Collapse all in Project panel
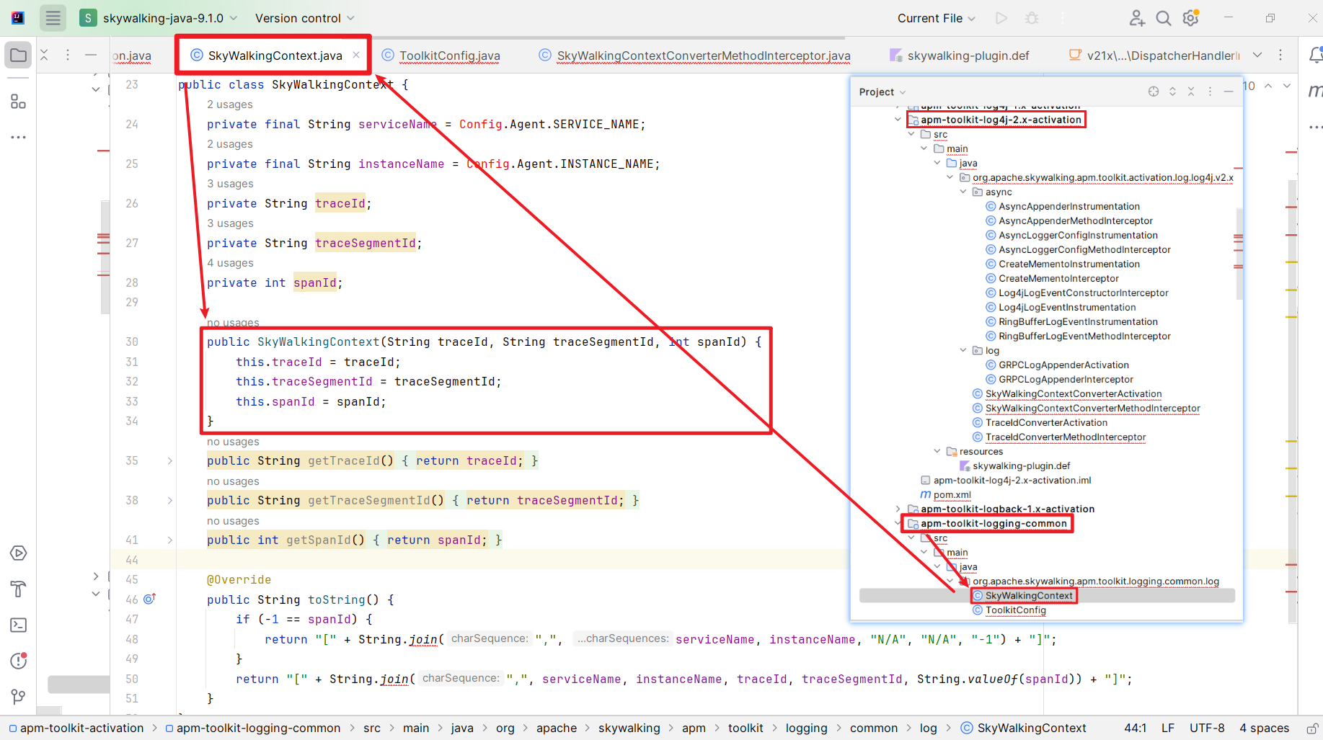The height and width of the screenshot is (740, 1323). [1191, 92]
